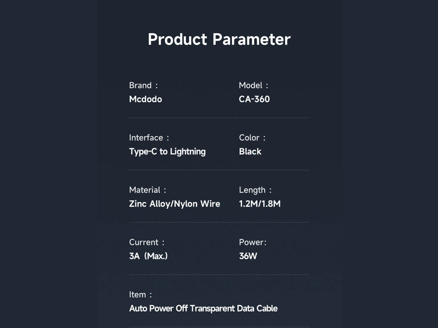The image size is (438, 328).
Task: Click the dotted divider below "Mcdodo"
Action: 219,118
